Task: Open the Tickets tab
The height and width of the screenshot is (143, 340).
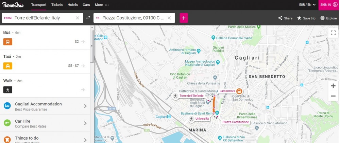Action: (x=57, y=5)
